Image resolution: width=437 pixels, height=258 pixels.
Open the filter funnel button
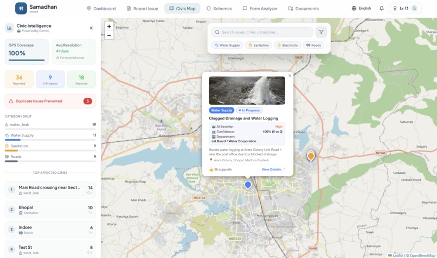(321, 32)
